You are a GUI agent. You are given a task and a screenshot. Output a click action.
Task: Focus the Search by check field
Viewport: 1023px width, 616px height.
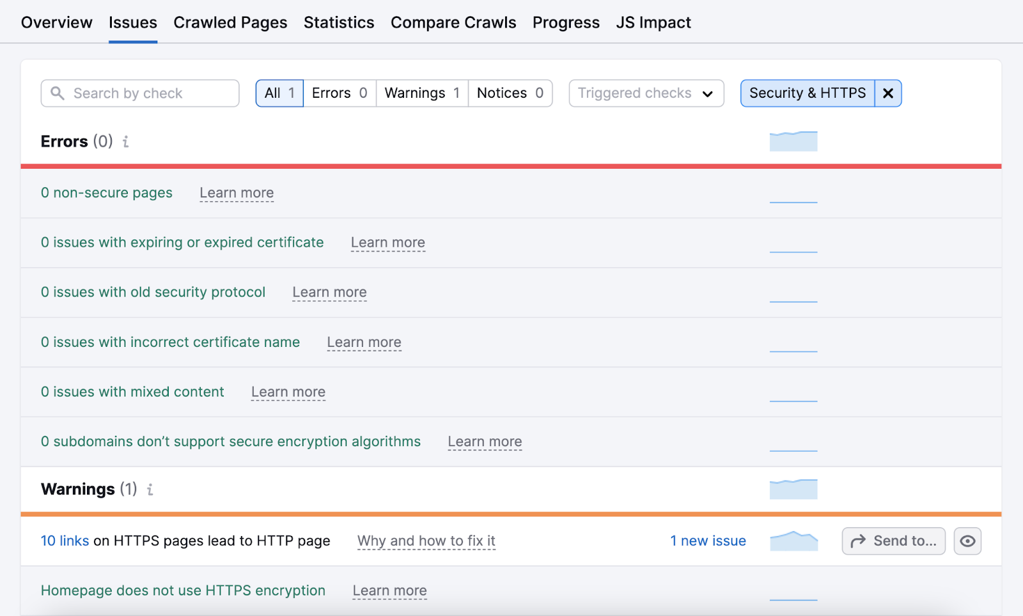click(x=150, y=93)
